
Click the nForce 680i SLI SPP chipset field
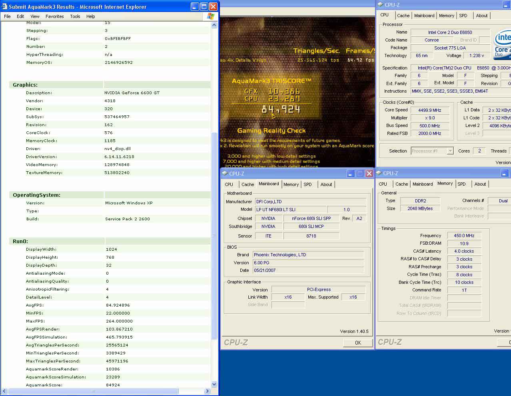tap(311, 218)
